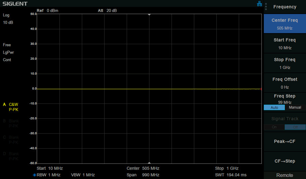Screen dimensions: 306x179
Task: Click the red trace end marker at right edge
Action: point(261,89)
